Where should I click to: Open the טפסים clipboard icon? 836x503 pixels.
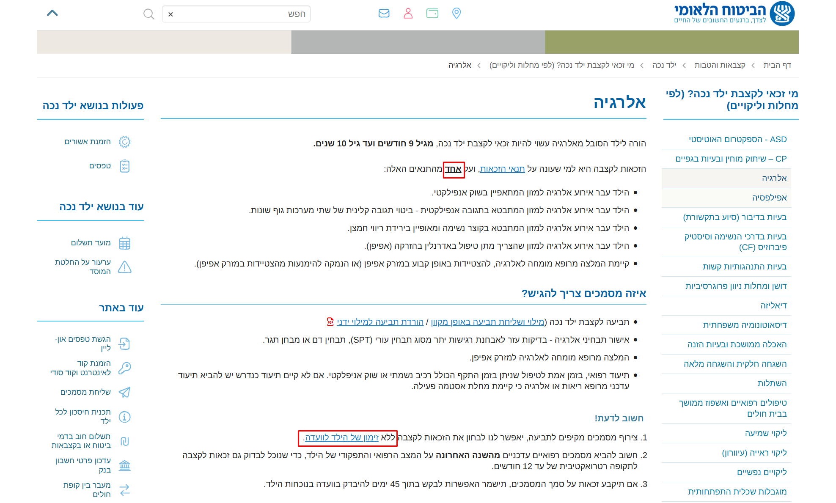(124, 166)
